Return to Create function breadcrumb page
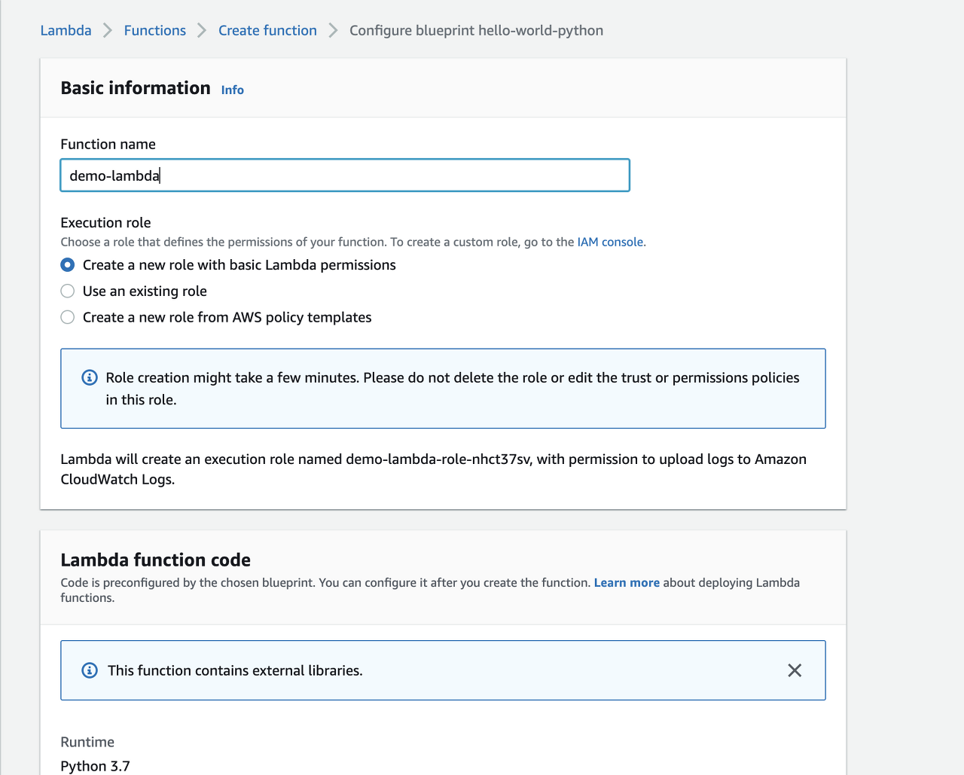 click(x=267, y=30)
